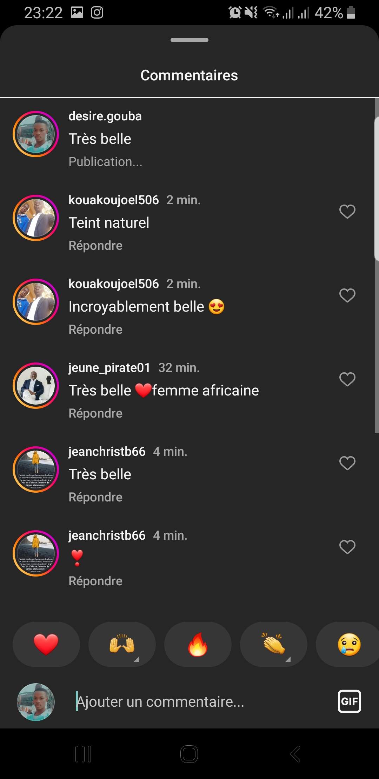Choose the clapping hands emoji reaction
379x779 pixels.
point(273,645)
